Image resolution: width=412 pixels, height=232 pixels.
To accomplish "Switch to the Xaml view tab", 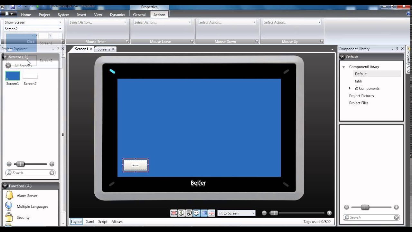I will click(90, 222).
